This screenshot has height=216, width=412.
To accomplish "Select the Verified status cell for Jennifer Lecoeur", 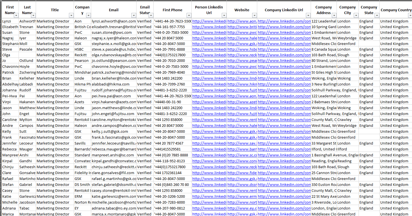I will coord(144,143).
